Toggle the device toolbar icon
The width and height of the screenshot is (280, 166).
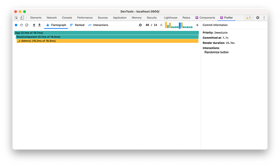point(22,18)
